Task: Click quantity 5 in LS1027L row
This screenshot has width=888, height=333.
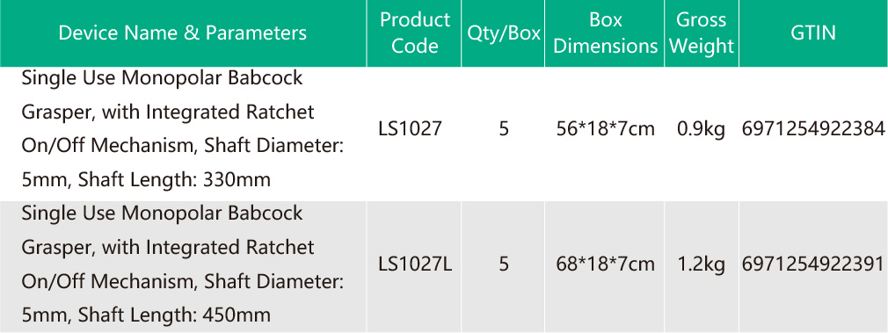Action: click(x=504, y=264)
